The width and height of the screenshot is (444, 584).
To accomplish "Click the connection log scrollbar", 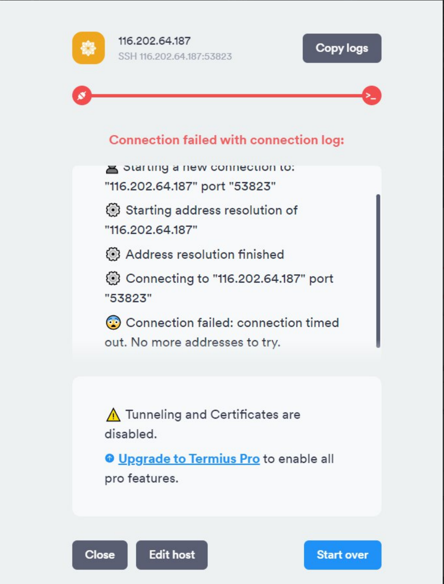I will coord(378,271).
